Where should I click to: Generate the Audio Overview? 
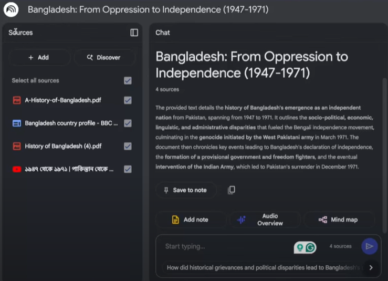pyautogui.click(x=265, y=220)
